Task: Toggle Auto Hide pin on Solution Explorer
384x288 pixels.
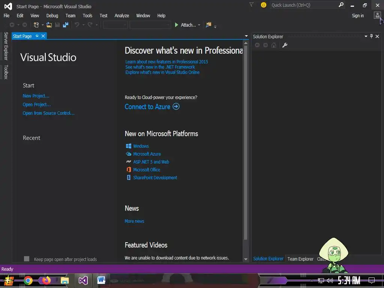Action: 371,36
